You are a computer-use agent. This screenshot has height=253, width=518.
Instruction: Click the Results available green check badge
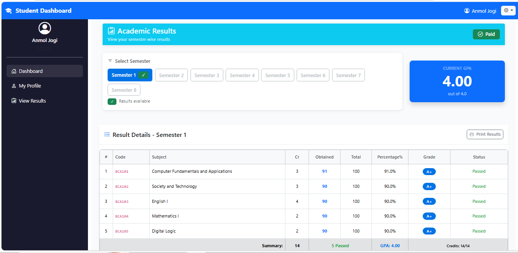click(x=112, y=101)
